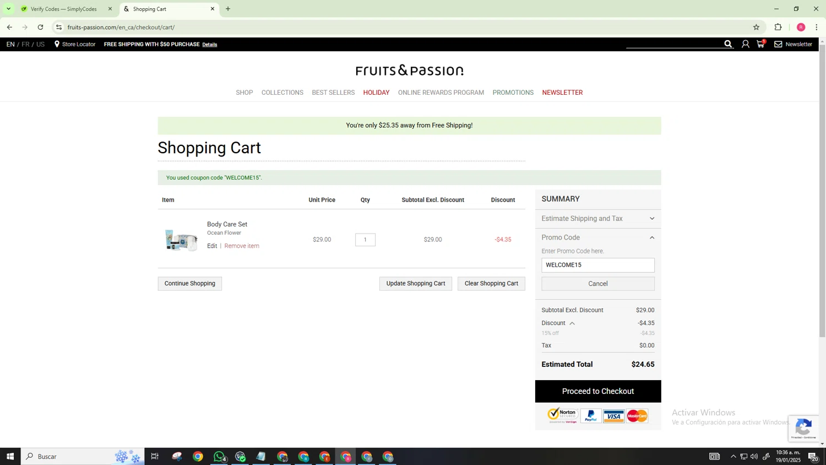Open the browser extensions puzzle icon
Image resolution: width=826 pixels, height=465 pixels.
click(x=778, y=27)
